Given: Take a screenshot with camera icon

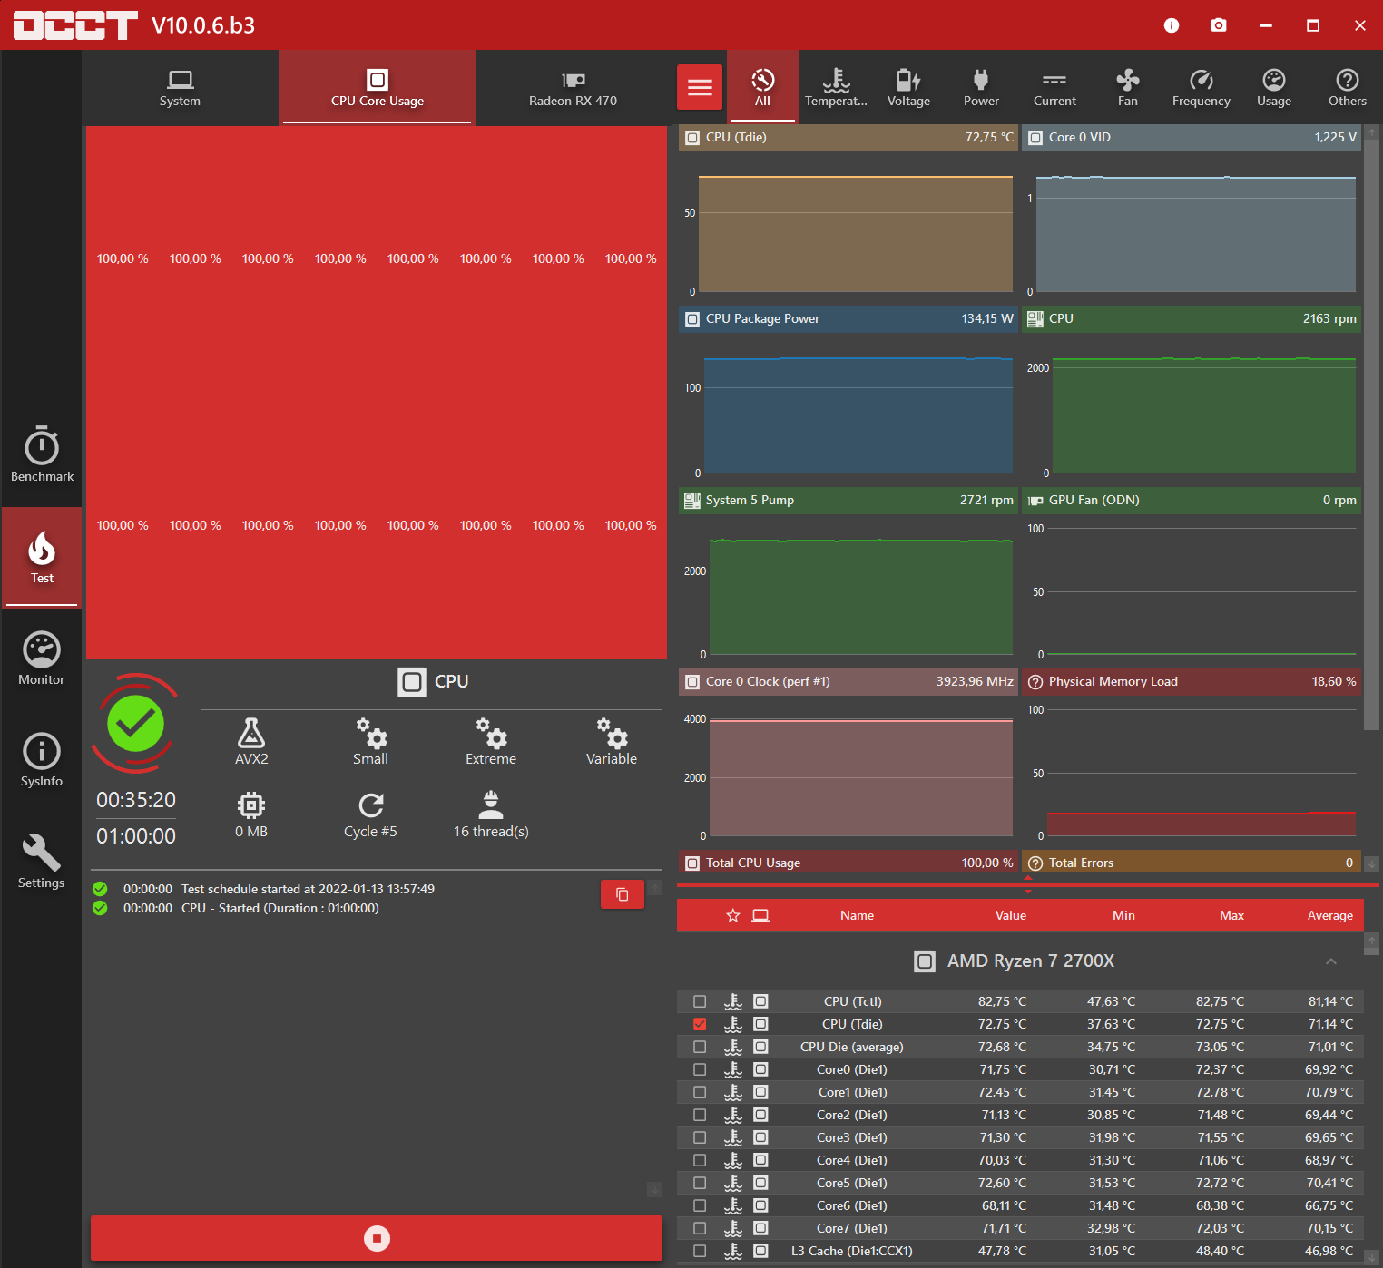Looking at the screenshot, I should point(1219,25).
